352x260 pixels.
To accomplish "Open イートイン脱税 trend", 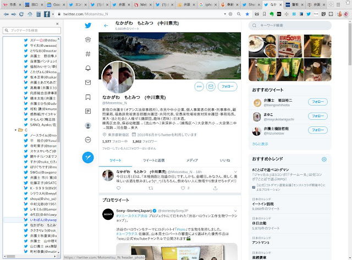I will (263, 204).
